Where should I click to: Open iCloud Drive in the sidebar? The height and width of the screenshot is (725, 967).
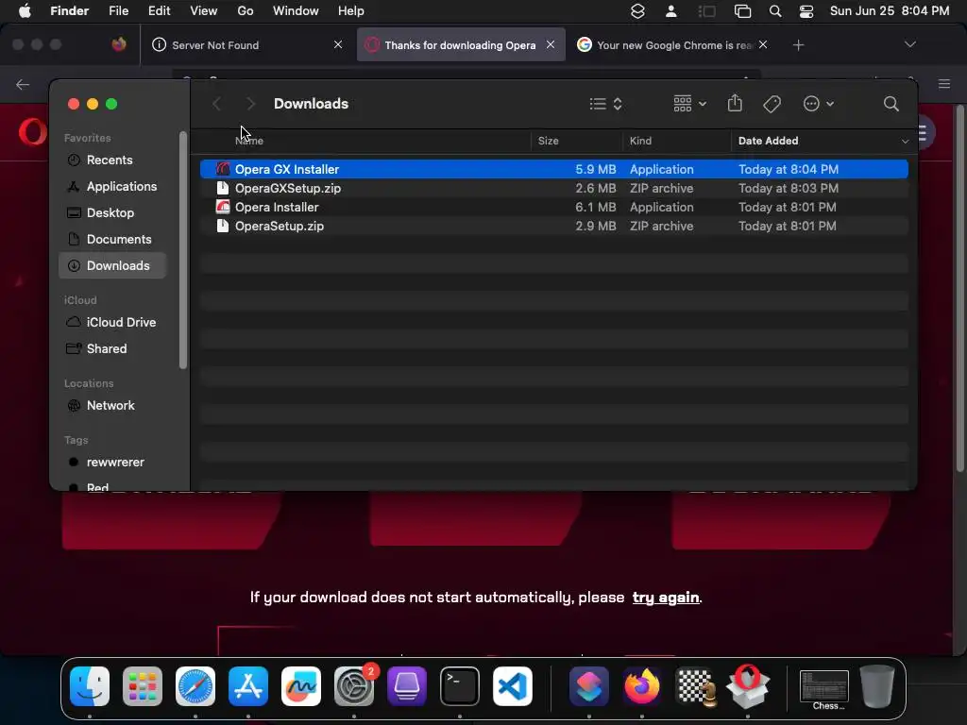click(111, 323)
